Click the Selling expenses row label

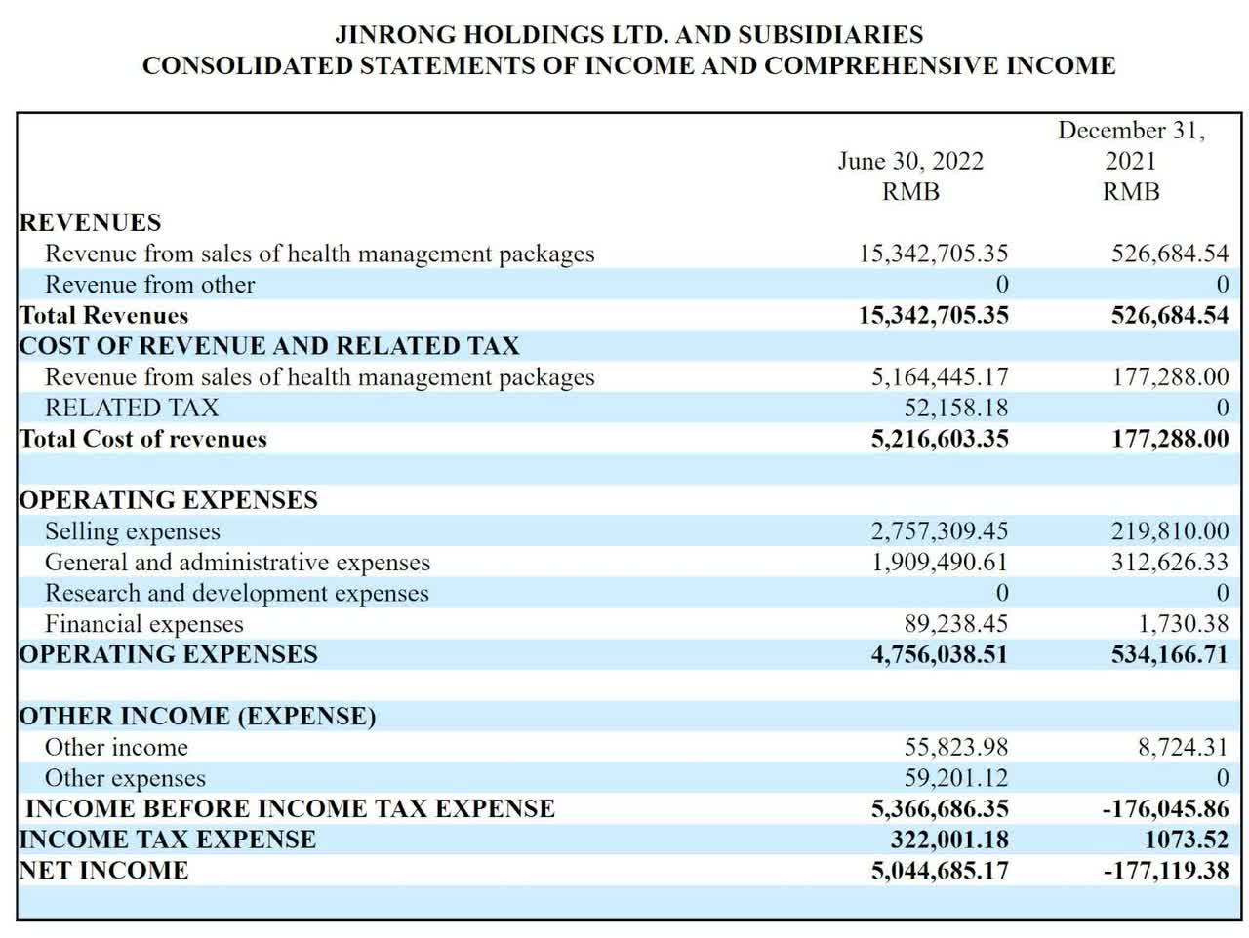click(133, 531)
